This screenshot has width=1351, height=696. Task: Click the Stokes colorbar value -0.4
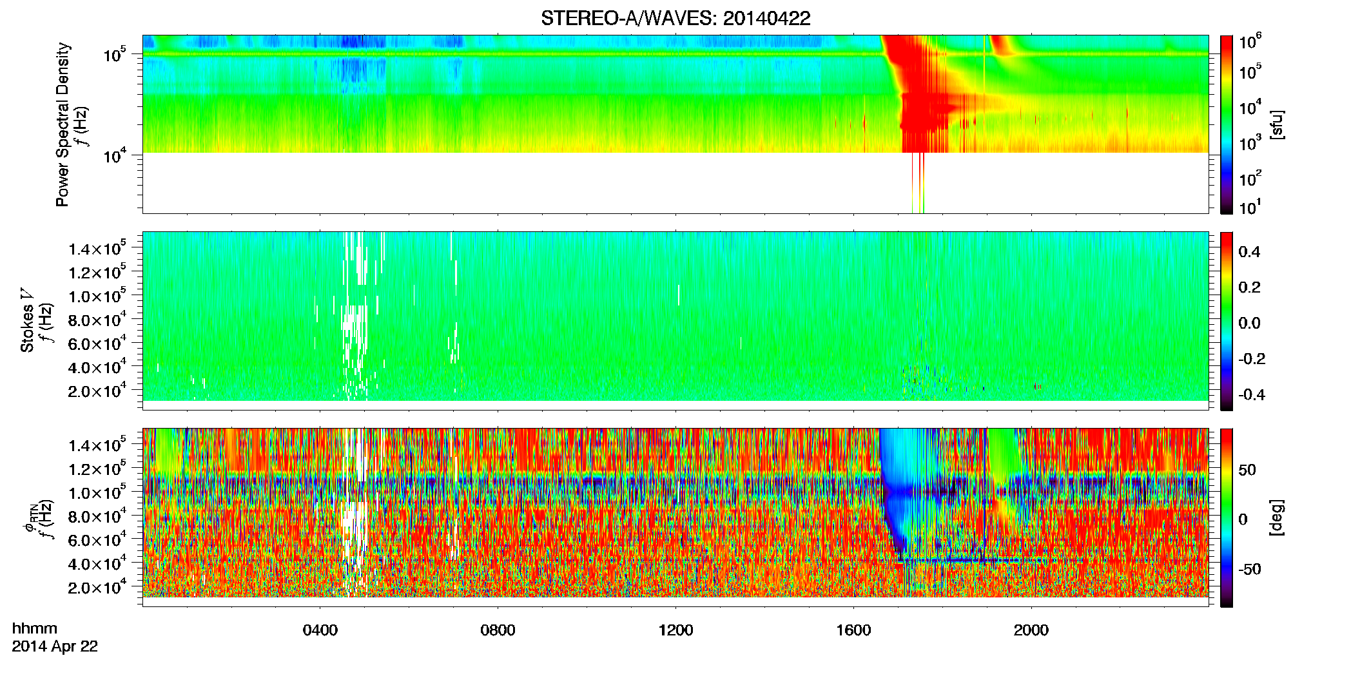(x=1251, y=394)
